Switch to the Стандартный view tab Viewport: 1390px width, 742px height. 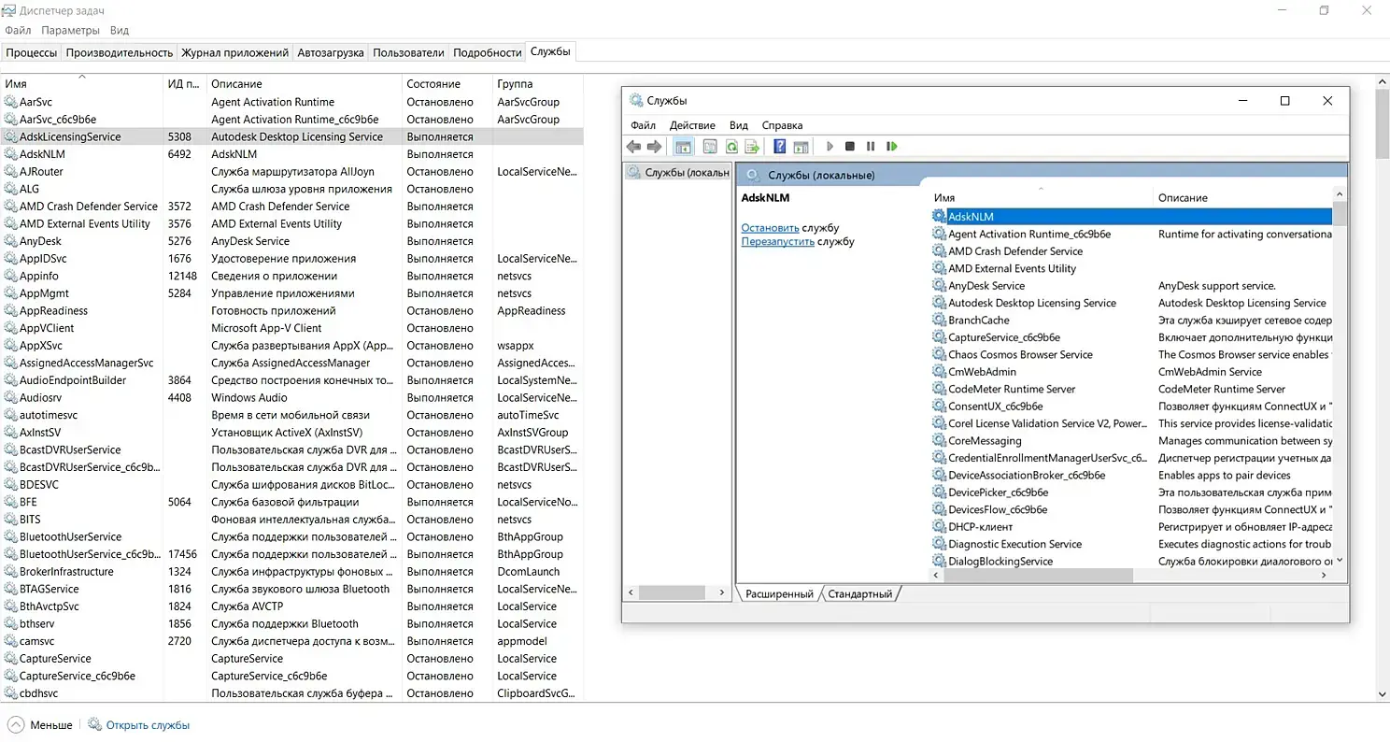point(859,593)
